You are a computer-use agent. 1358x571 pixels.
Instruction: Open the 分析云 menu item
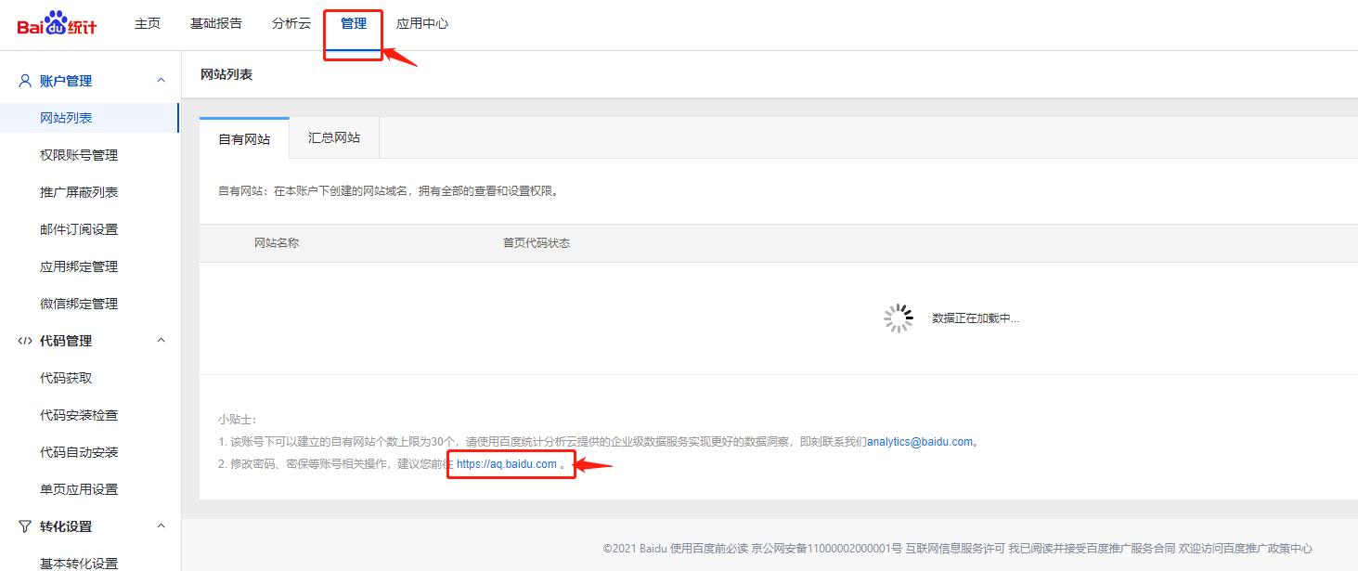pos(291,23)
